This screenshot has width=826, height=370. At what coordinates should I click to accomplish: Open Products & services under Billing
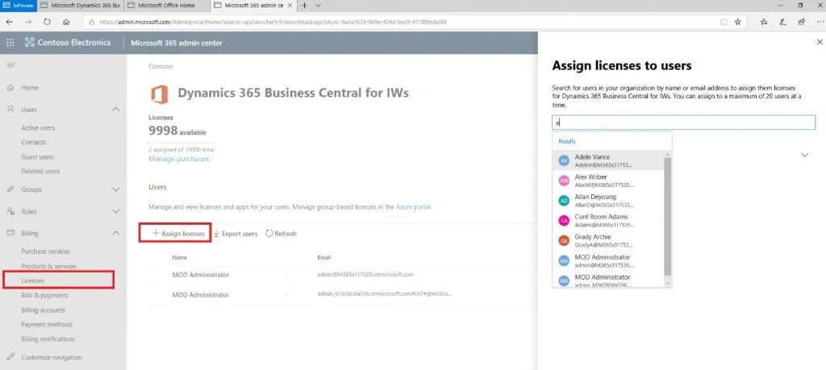click(x=49, y=266)
